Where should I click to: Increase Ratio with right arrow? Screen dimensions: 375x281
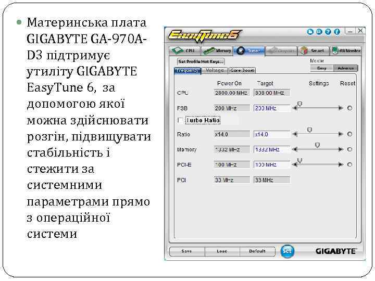tap(341, 134)
